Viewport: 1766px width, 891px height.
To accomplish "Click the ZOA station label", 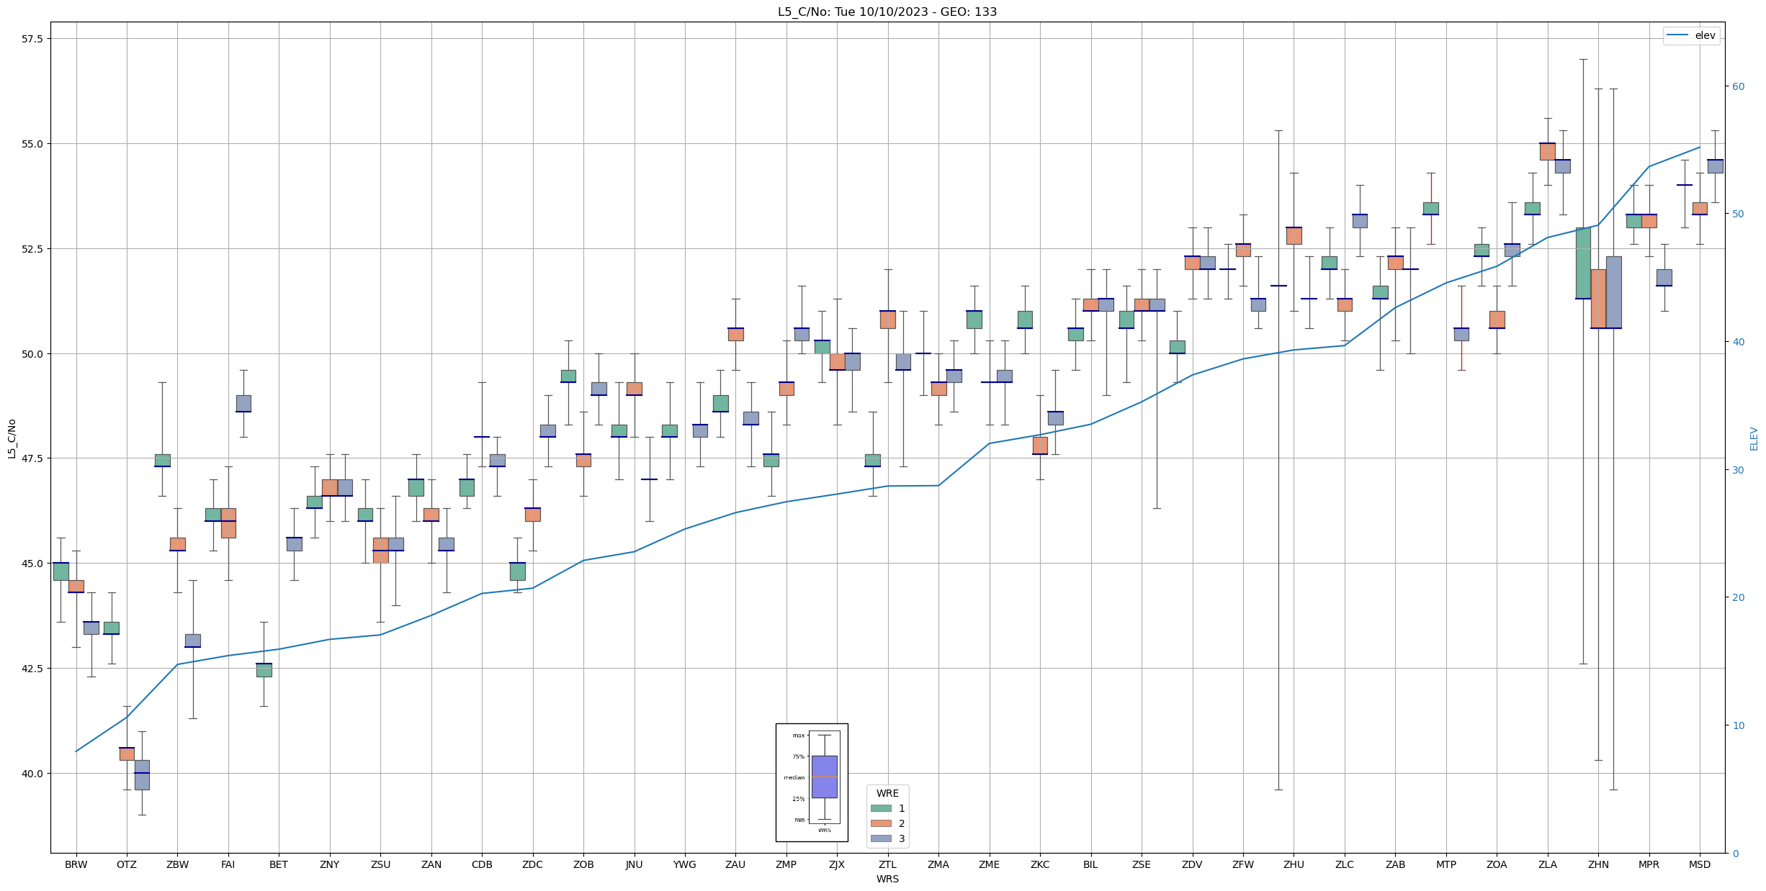I will [x=1497, y=864].
